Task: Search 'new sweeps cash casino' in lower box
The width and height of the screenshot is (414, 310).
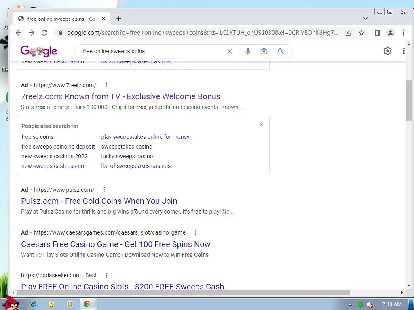Action: click(x=53, y=166)
